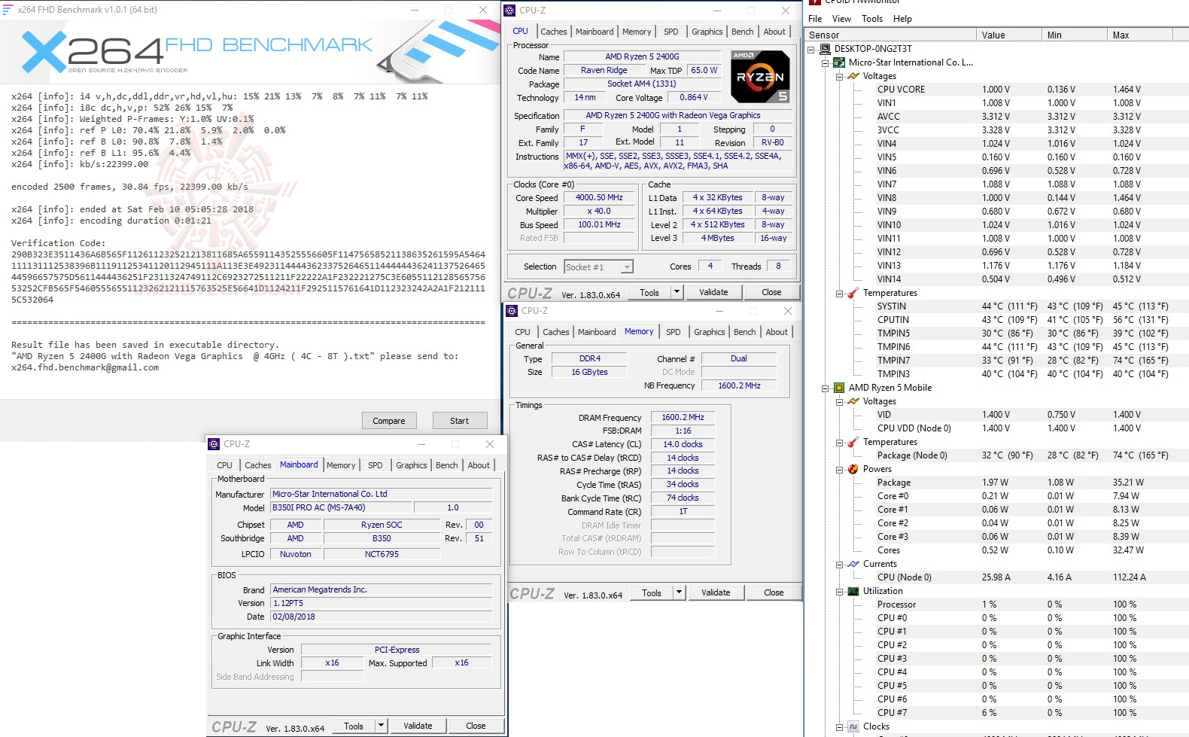Collapse the Temperatures node under Micro-Star International
Screen dimensions: 1189x737
[x=839, y=294]
